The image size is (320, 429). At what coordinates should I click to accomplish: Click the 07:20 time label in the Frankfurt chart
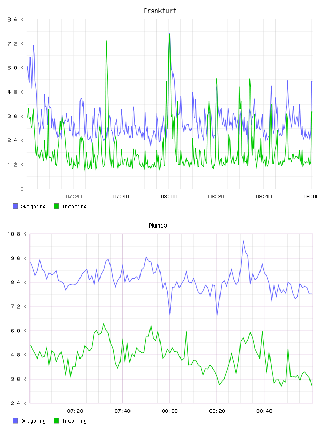point(74,197)
